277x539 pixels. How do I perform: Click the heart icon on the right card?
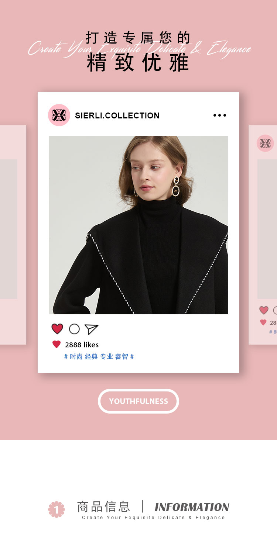tap(264, 310)
